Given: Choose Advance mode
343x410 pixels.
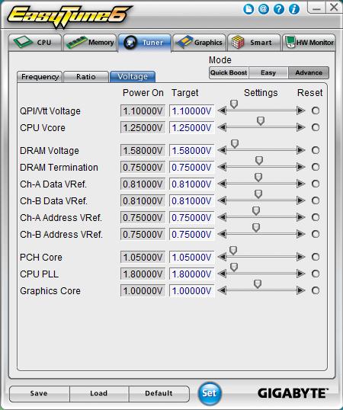Looking at the screenshot, I should (x=309, y=72).
